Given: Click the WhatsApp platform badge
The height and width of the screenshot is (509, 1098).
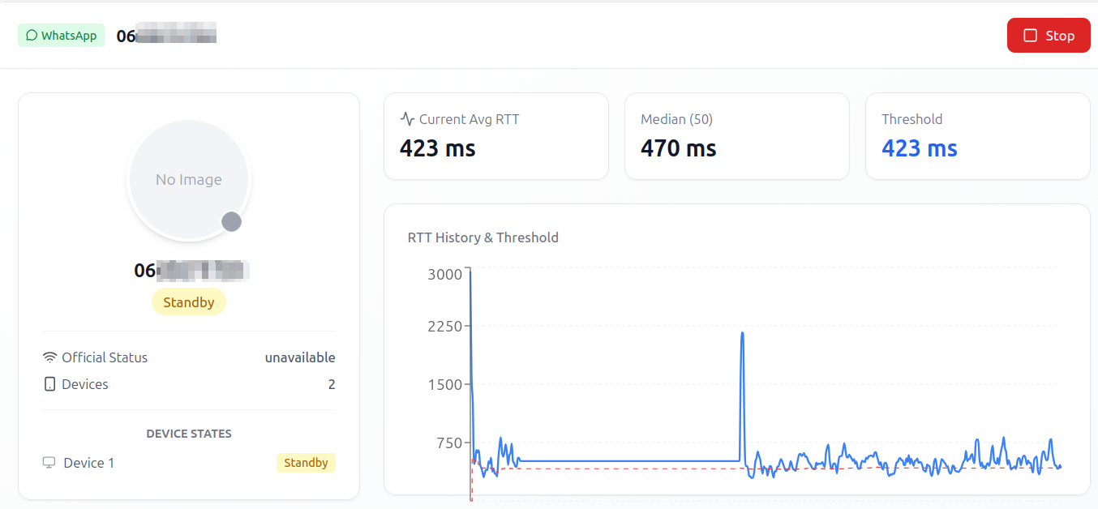Looking at the screenshot, I should (x=62, y=36).
